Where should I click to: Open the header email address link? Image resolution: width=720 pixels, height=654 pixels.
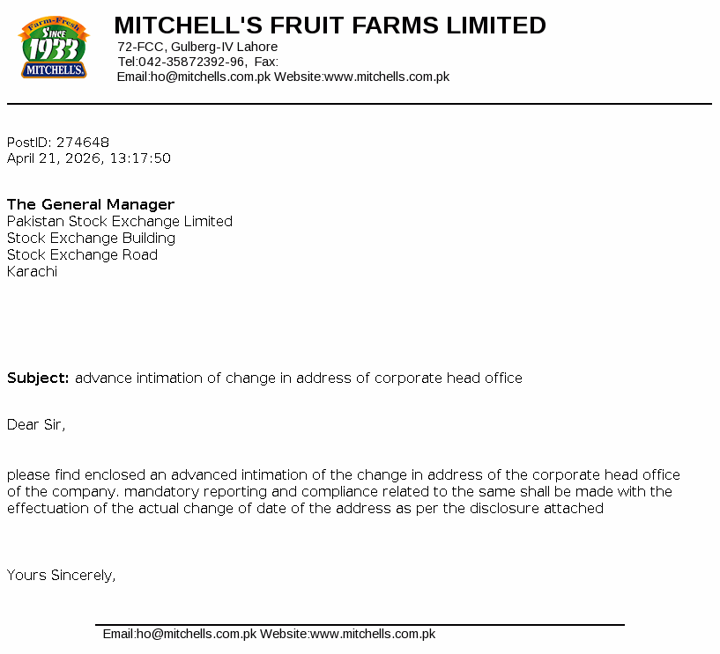click(x=210, y=77)
